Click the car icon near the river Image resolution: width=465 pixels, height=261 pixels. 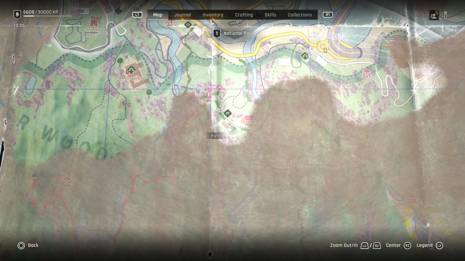[185, 33]
